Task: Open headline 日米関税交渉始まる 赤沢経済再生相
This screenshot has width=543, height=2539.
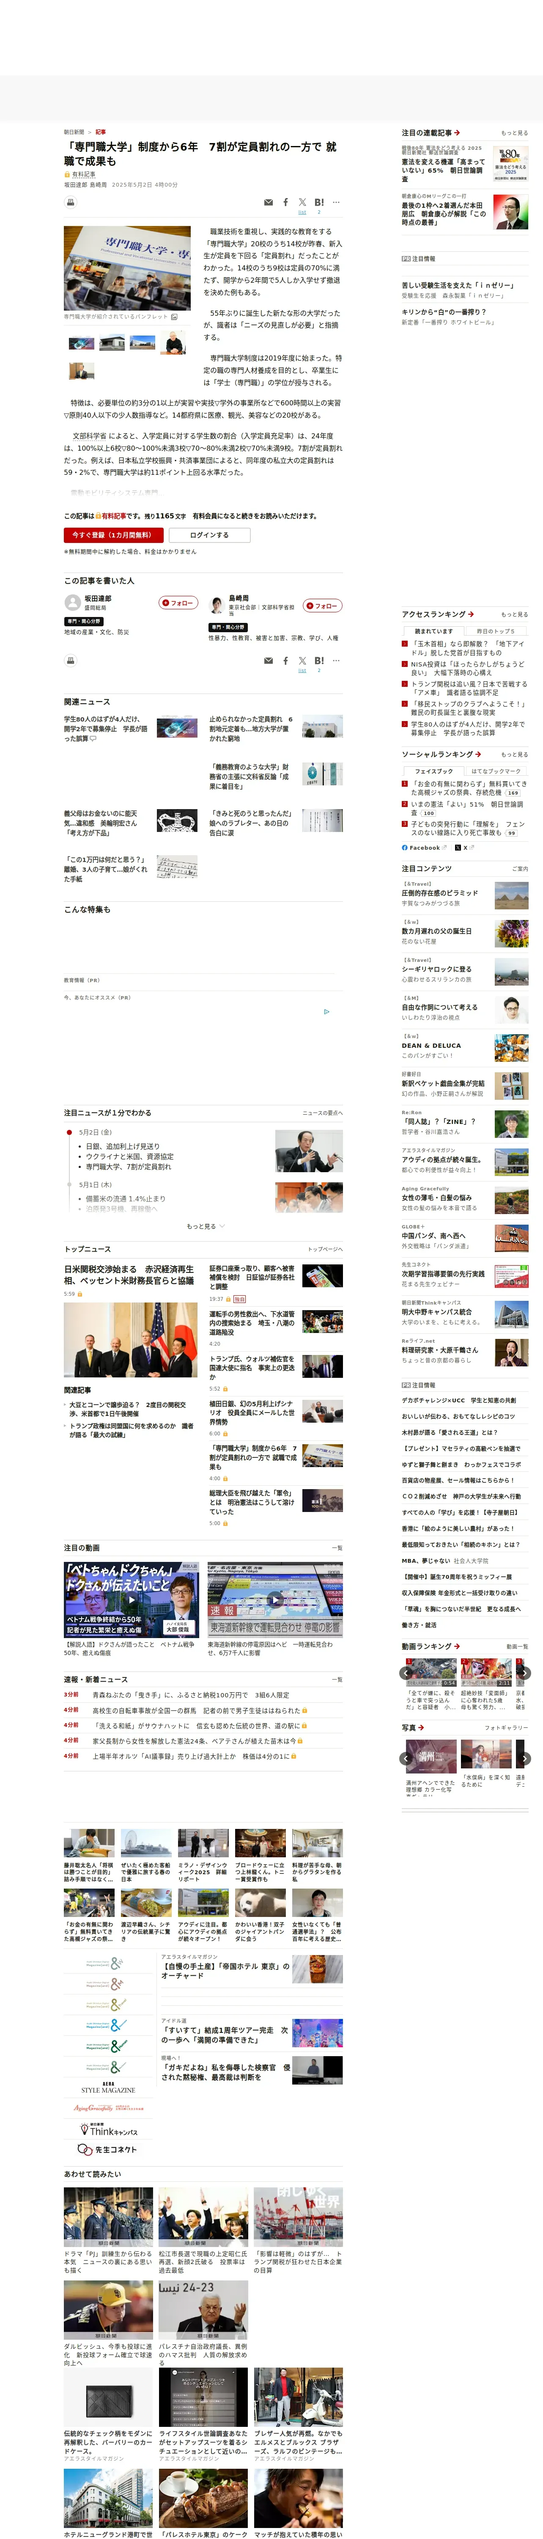Action: pos(129,1275)
